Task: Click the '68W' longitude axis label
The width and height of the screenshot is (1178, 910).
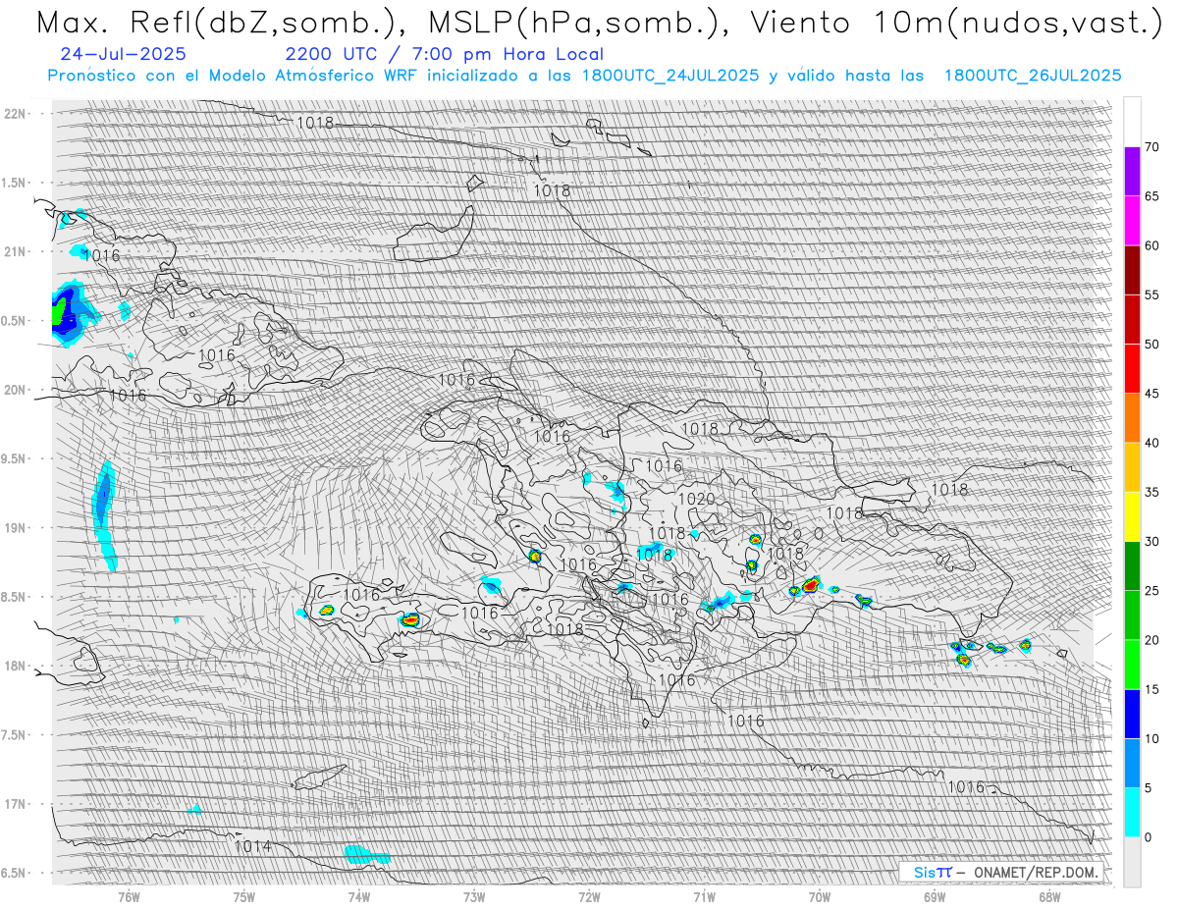Action: (x=1049, y=896)
